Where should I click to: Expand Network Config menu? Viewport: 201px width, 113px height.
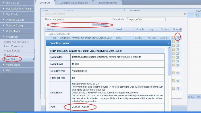pos(17,25)
